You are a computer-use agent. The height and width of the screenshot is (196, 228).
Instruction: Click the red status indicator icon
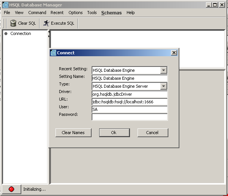pos(11,189)
